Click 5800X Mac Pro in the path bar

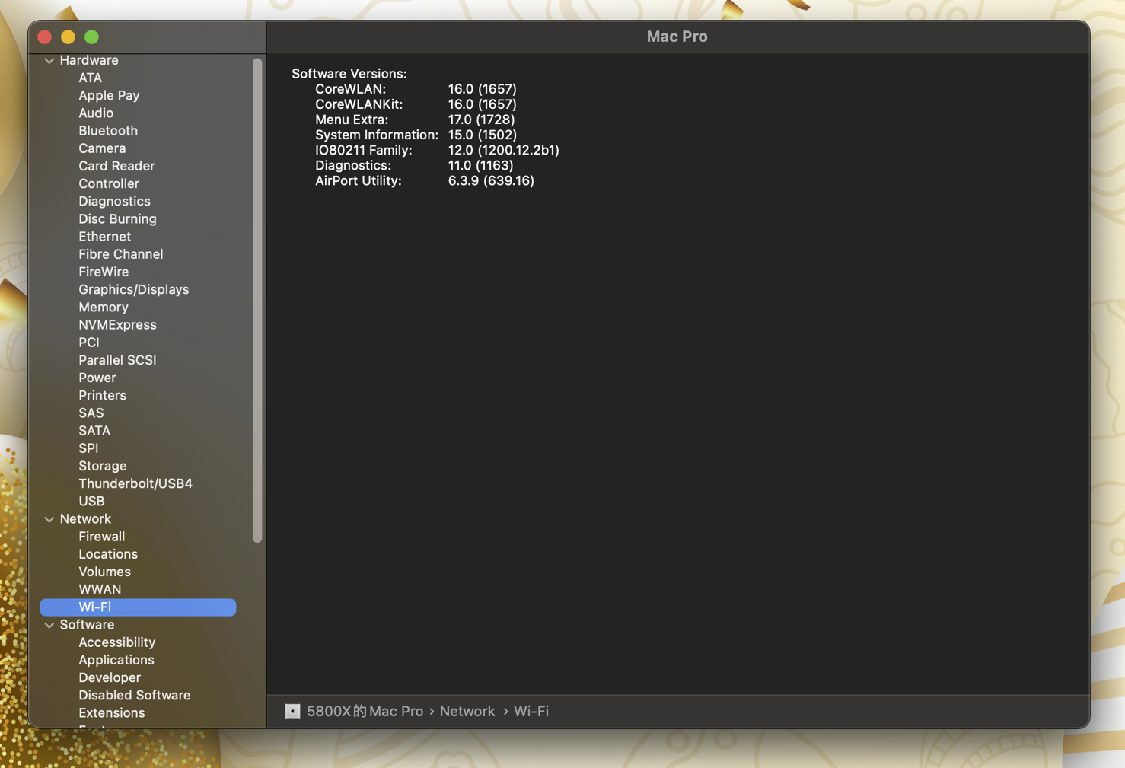point(365,711)
